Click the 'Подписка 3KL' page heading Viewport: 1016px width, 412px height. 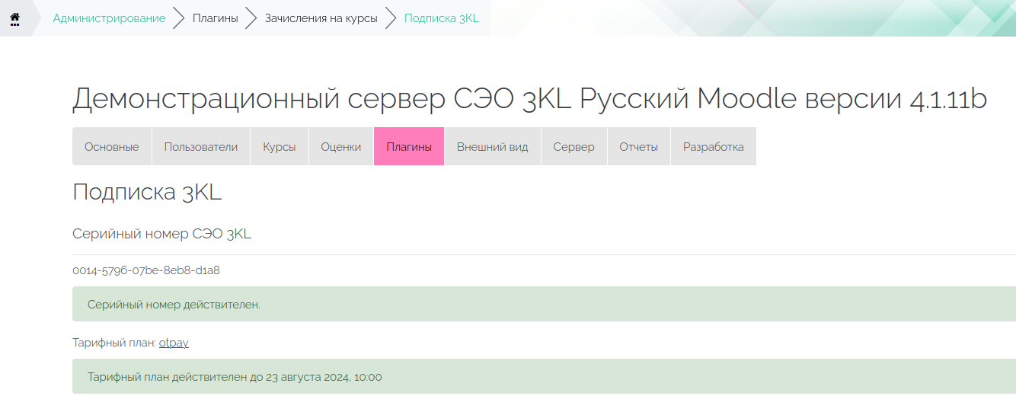tap(147, 192)
